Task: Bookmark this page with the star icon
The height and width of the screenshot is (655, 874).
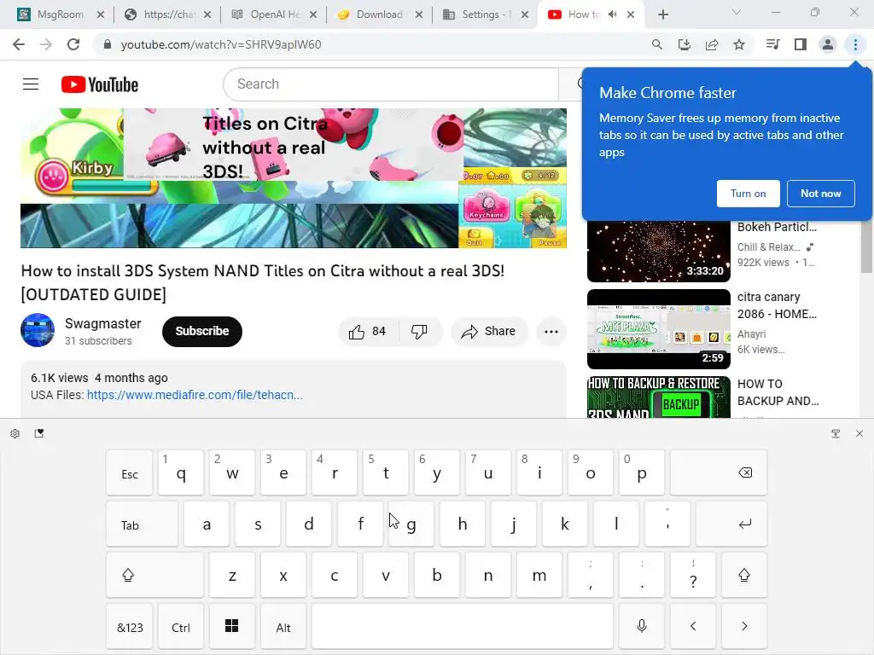Action: point(739,44)
